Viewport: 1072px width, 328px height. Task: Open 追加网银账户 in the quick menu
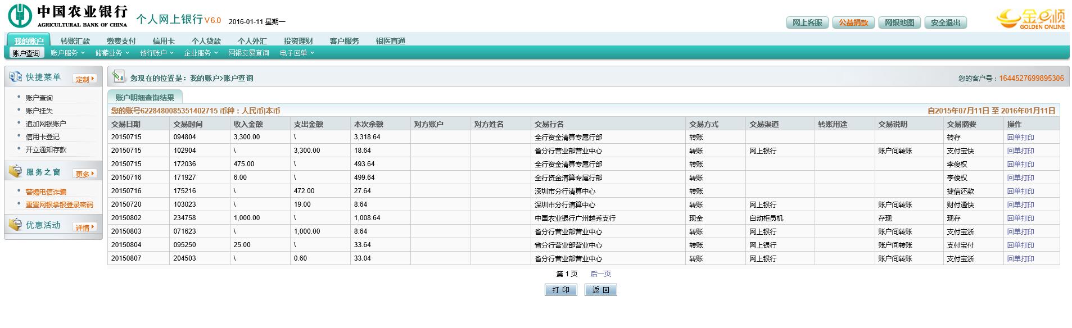point(46,124)
